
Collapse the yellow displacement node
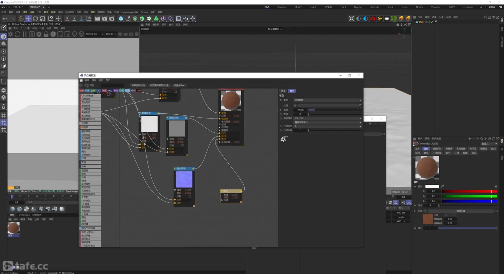click(222, 191)
